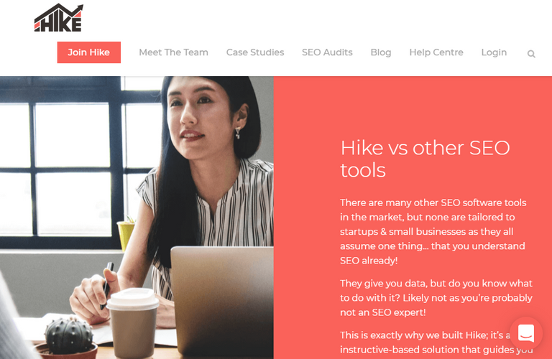This screenshot has height=359, width=552.
Task: Click the yellow cup on the windowsill
Action: [125, 235]
